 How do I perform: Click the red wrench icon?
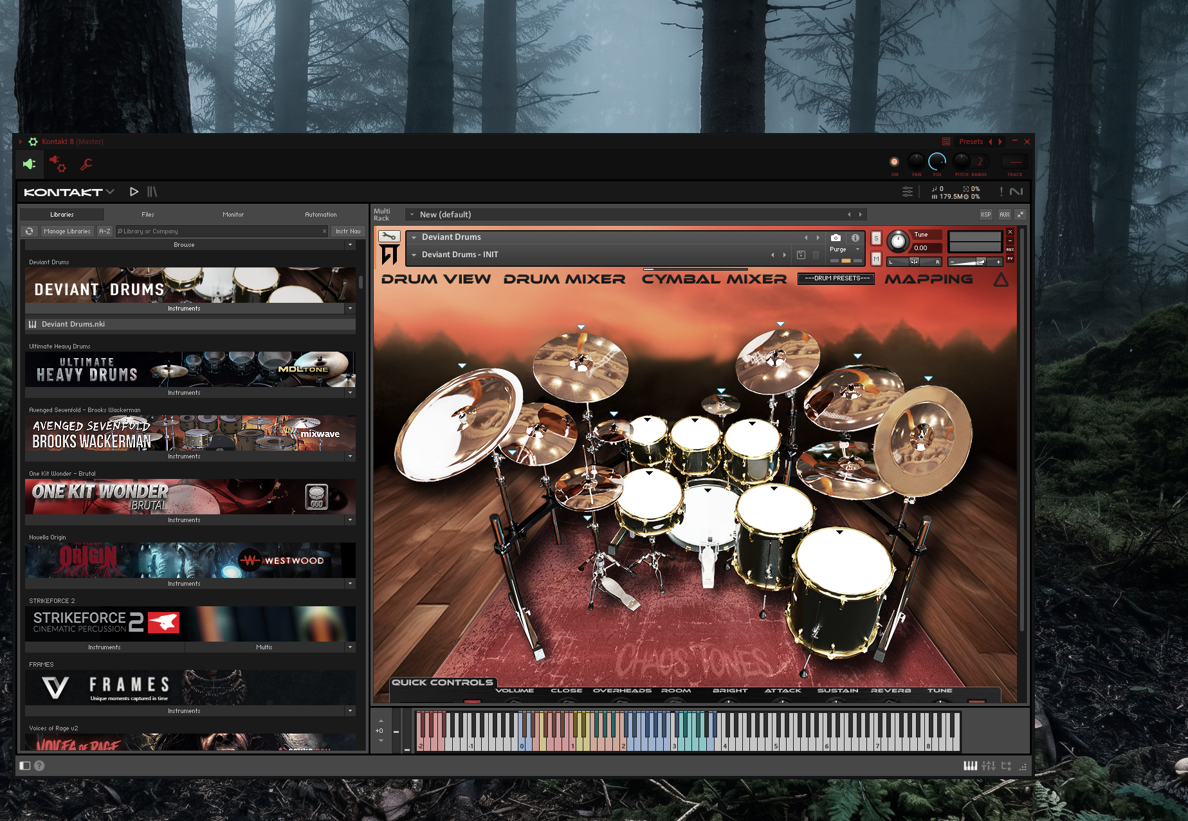86,165
